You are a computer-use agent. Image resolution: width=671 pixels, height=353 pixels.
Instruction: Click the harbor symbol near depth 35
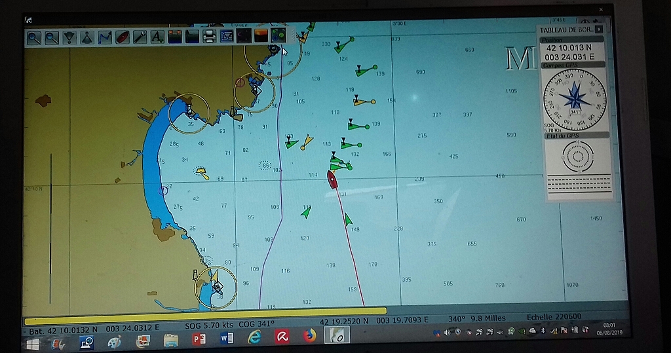tap(189, 112)
